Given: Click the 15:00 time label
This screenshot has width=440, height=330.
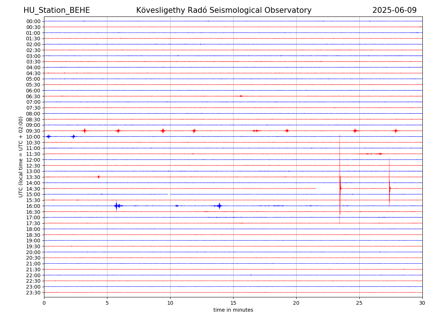Looking at the screenshot, I should [x=33, y=194].
